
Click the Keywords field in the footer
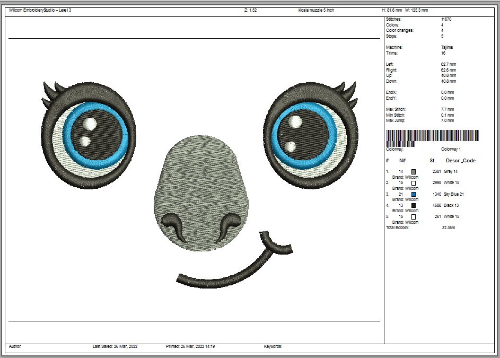(x=273, y=346)
